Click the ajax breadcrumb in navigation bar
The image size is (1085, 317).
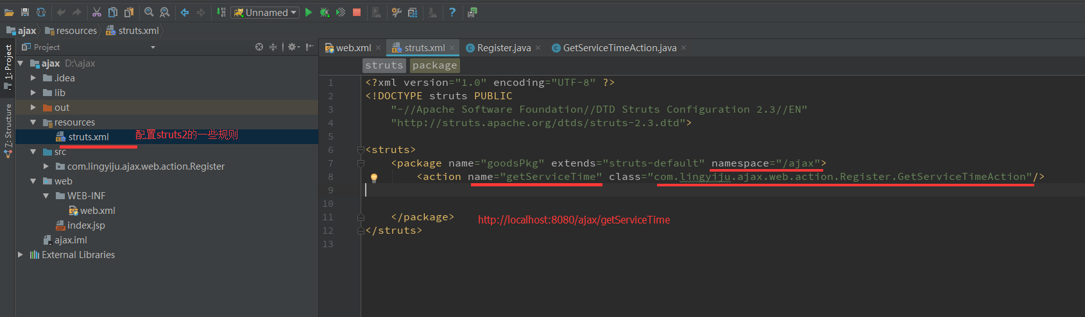(x=21, y=31)
